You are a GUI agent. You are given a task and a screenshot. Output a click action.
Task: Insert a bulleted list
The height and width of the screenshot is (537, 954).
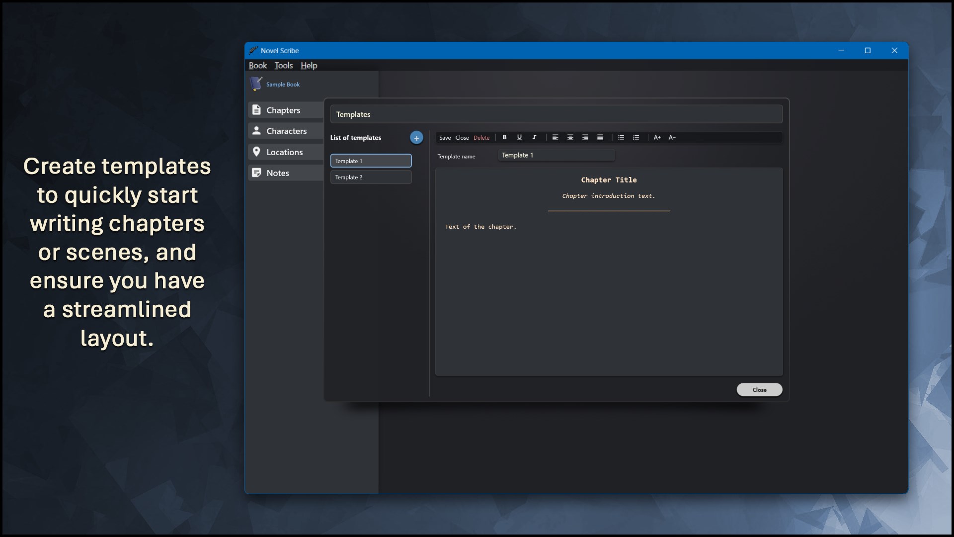coord(621,137)
